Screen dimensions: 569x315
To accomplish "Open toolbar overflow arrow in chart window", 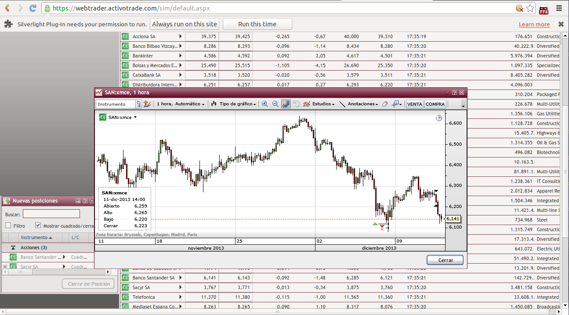I will (x=463, y=105).
